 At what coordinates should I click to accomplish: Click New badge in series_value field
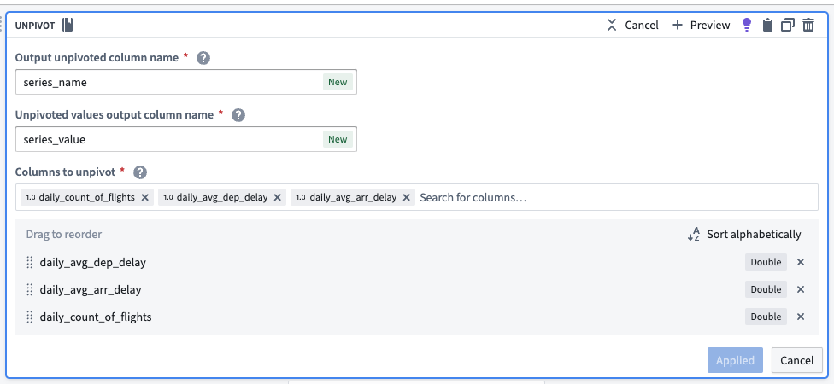pyautogui.click(x=338, y=140)
